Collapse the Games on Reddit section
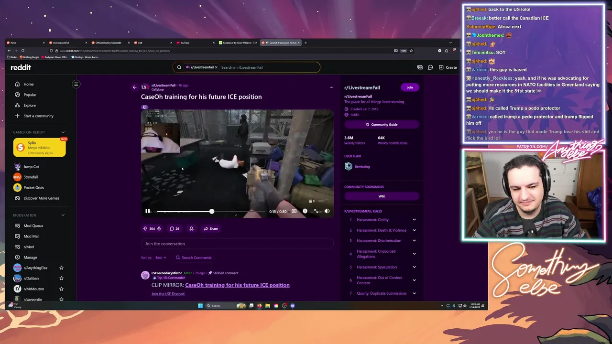Viewport: 612px width, 344px height. (x=63, y=132)
